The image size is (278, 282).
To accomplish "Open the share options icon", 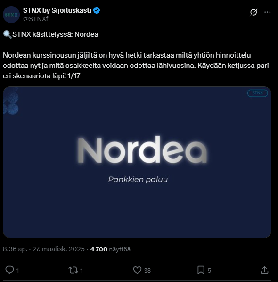I will tap(264, 270).
